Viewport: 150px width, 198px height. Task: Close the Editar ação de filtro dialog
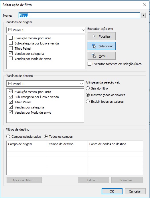(x=145, y=5)
